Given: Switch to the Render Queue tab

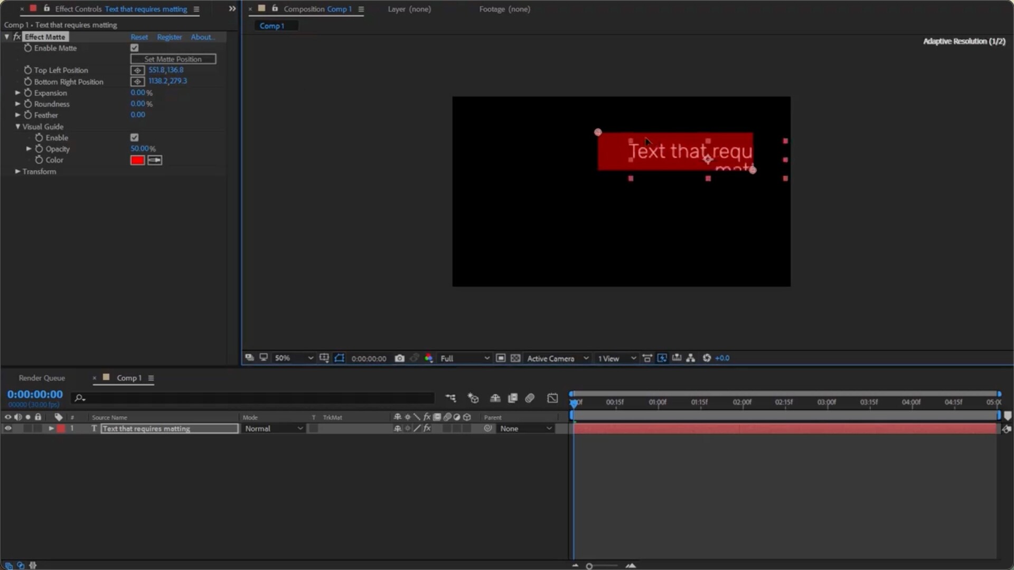Looking at the screenshot, I should point(42,378).
